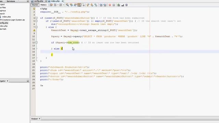Click Shift Line Left icon
Viewport: 219px width, 123px height.
(101, 5)
